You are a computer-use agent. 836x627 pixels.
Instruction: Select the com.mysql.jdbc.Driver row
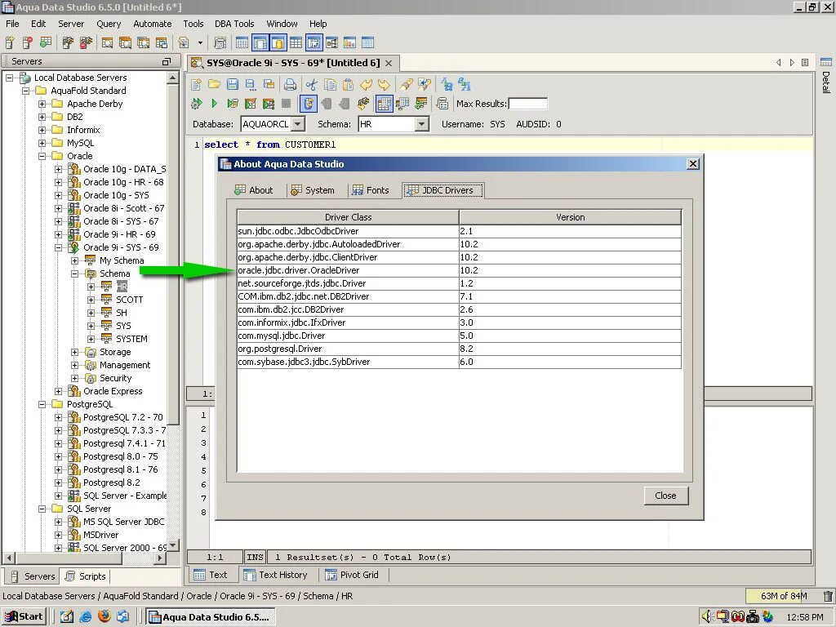459,336
